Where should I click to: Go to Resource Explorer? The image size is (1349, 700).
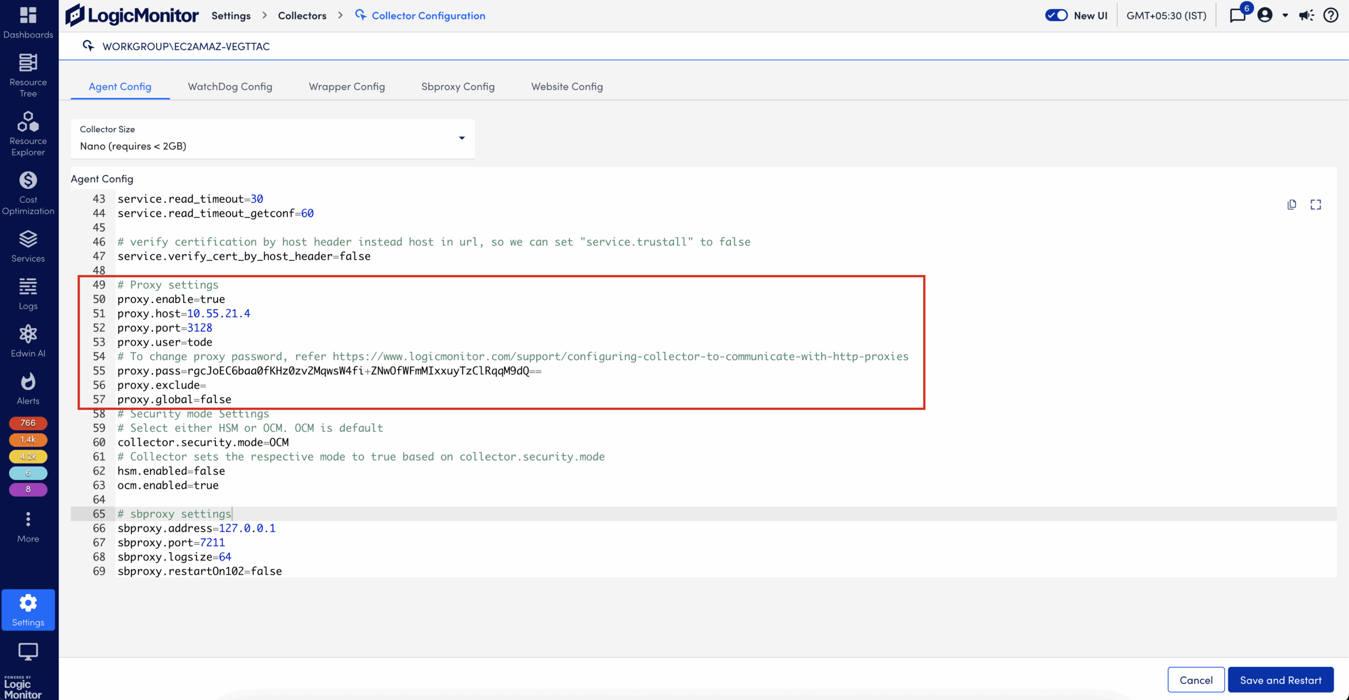tap(28, 133)
